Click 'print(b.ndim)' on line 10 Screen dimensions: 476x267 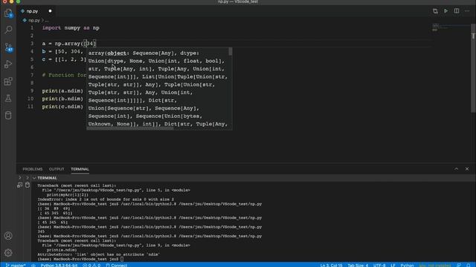click(62, 99)
